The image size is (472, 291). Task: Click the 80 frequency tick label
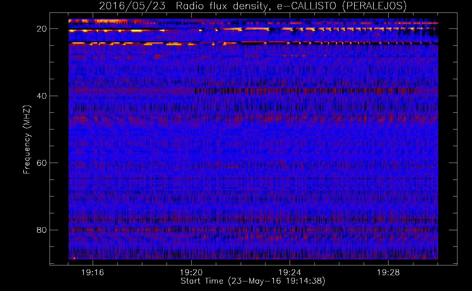pyautogui.click(x=42, y=230)
